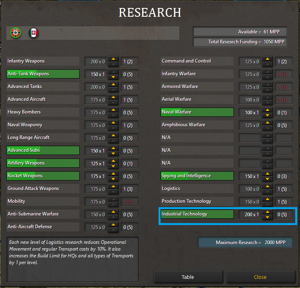Click the Maximum Research 2000 MPP field
Image resolution: width=300 pixels, height=288 pixels.
[x=245, y=243]
